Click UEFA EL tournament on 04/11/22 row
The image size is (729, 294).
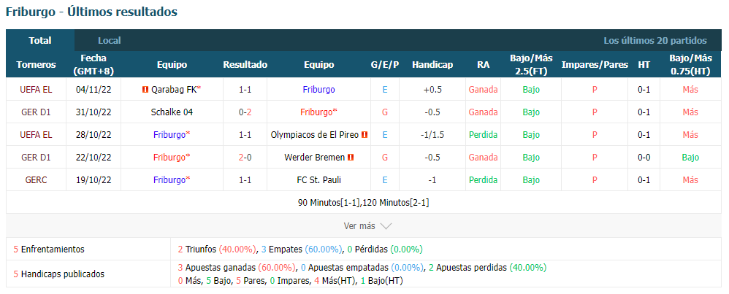click(x=37, y=90)
